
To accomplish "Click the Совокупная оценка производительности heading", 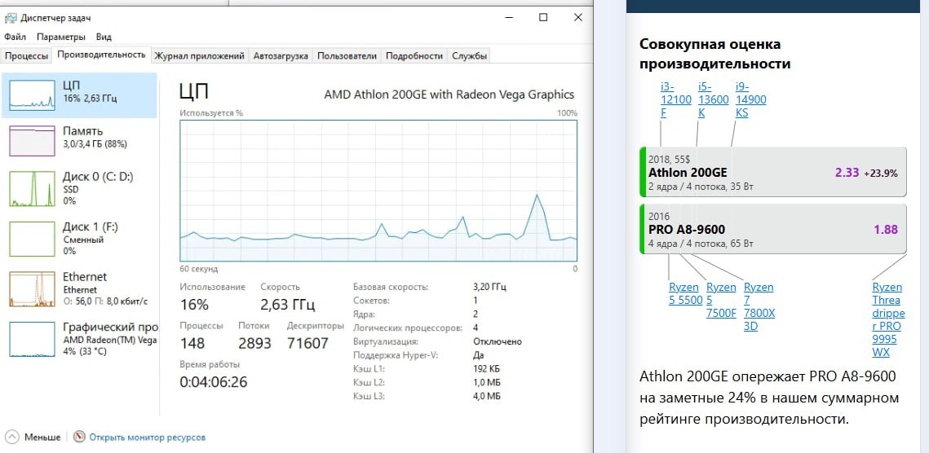I will tap(715, 54).
